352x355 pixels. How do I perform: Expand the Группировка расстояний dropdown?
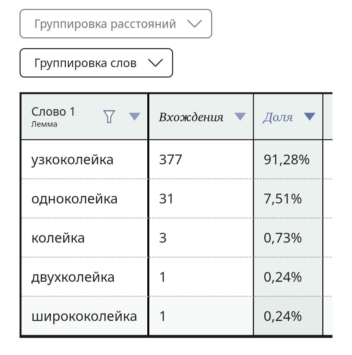pyautogui.click(x=116, y=24)
